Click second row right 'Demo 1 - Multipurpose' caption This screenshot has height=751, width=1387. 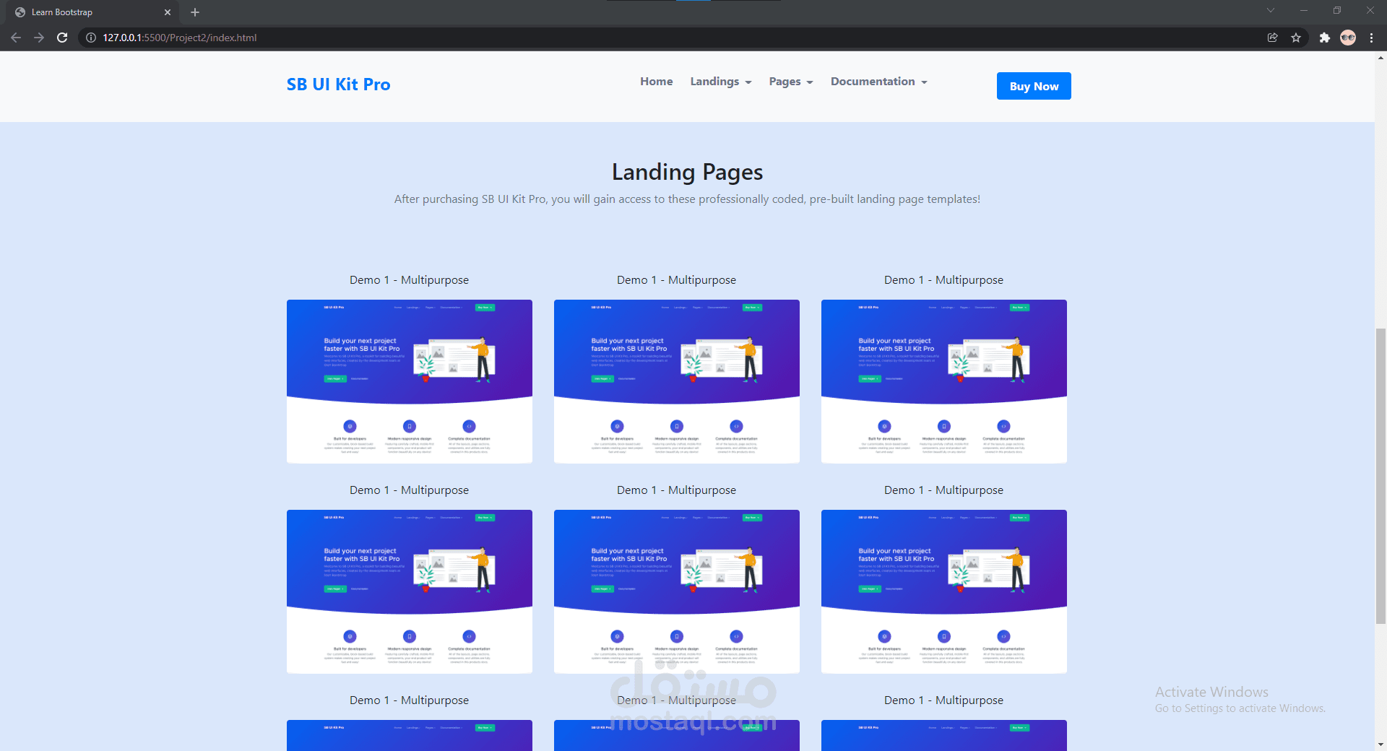(x=943, y=490)
